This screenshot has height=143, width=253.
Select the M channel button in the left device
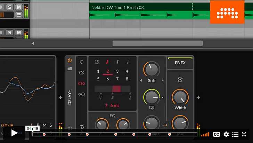[44, 125]
